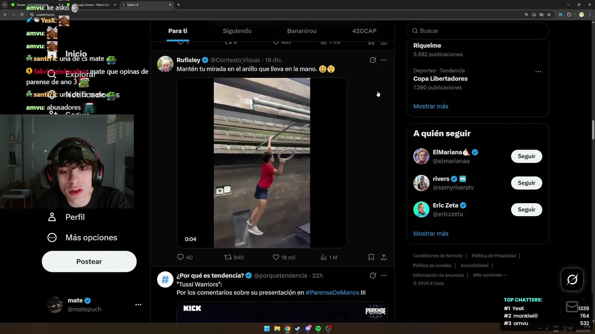Open the Accesibilidad footer link
Image resolution: width=595 pixels, height=334 pixels.
475,265
